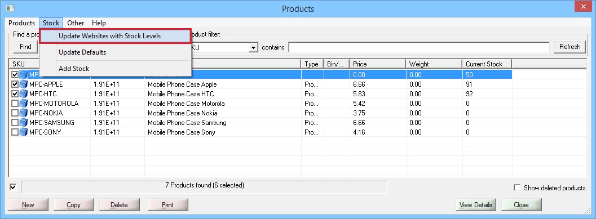Screen dimensions: 596x219
Task: Click the product cube icon for MPC-HTC
Action: pyautogui.click(x=24, y=94)
